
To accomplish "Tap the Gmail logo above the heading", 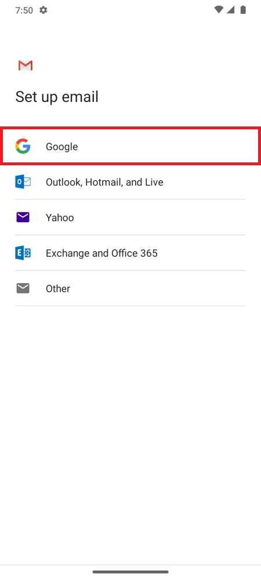I will click(25, 66).
